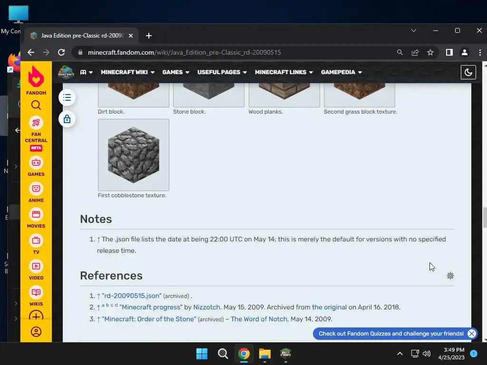The width and height of the screenshot is (487, 365).
Task: Open the original archived link
Action: (x=329, y=307)
